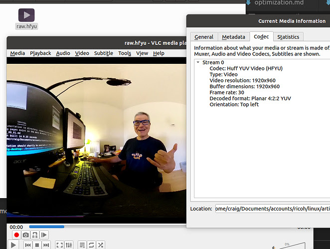Select the 'Type: Video' row

click(223, 74)
